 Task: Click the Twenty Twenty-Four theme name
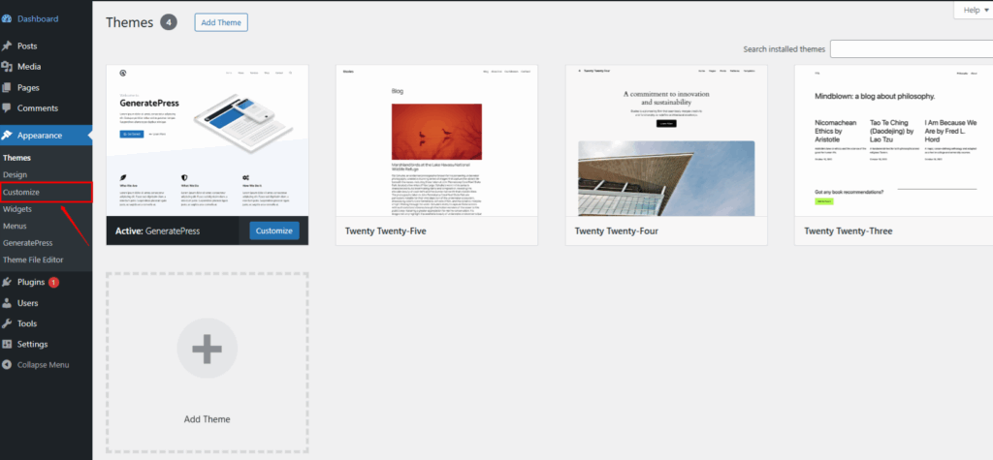[616, 230]
